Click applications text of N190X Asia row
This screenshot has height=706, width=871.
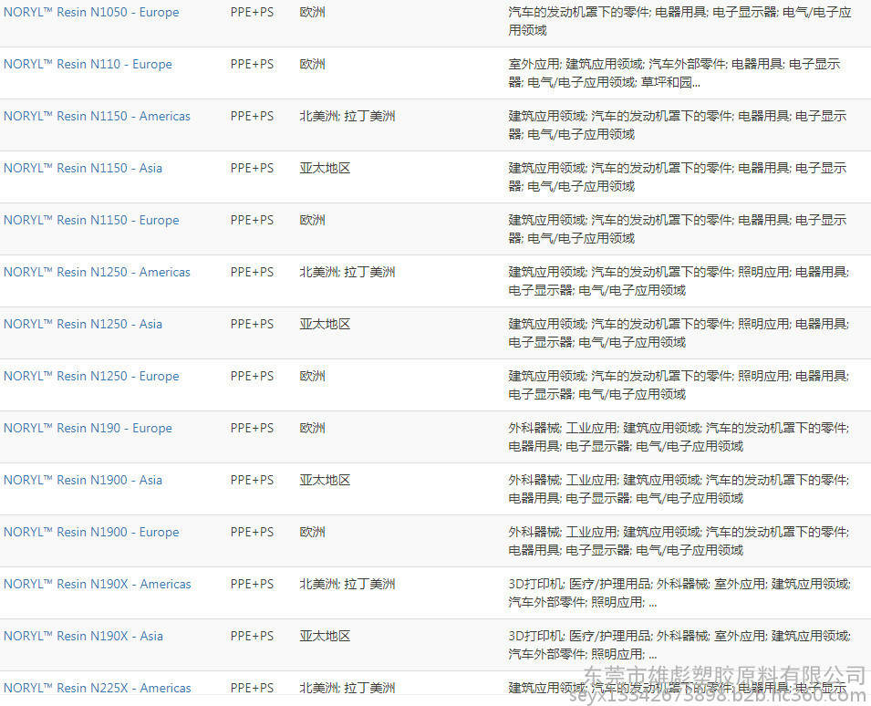[x=679, y=646]
